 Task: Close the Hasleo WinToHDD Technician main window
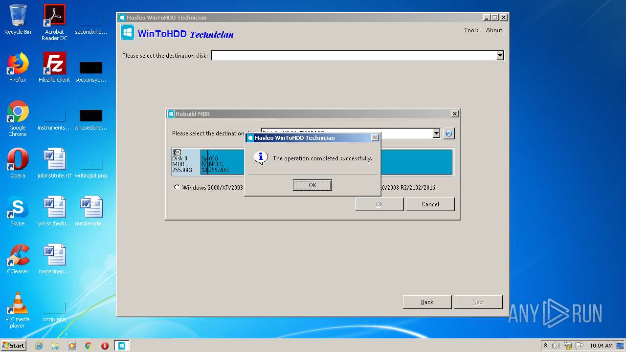click(504, 18)
